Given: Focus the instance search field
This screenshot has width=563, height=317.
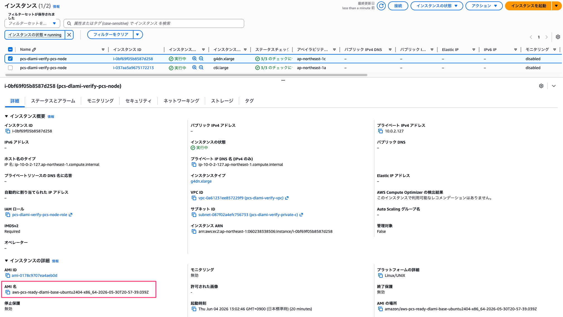Looking at the screenshot, I should click(154, 23).
